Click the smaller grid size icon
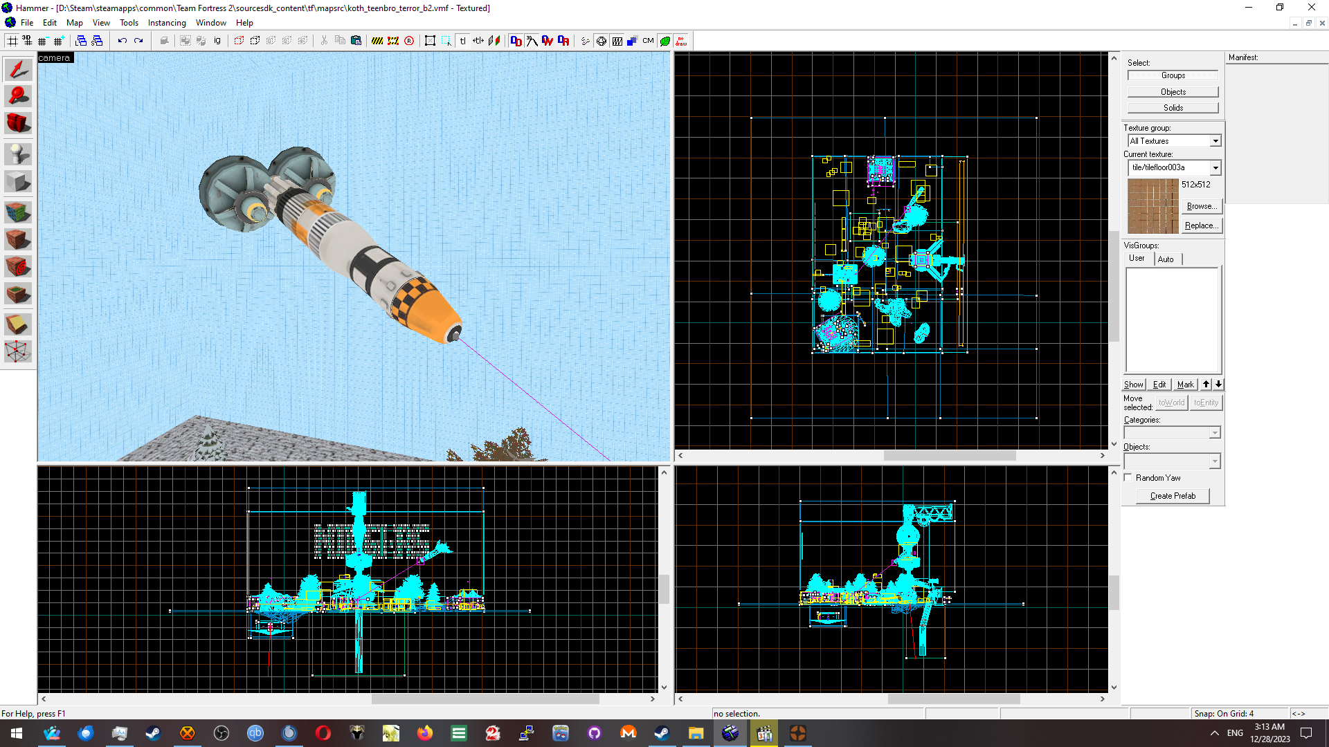 coord(43,41)
